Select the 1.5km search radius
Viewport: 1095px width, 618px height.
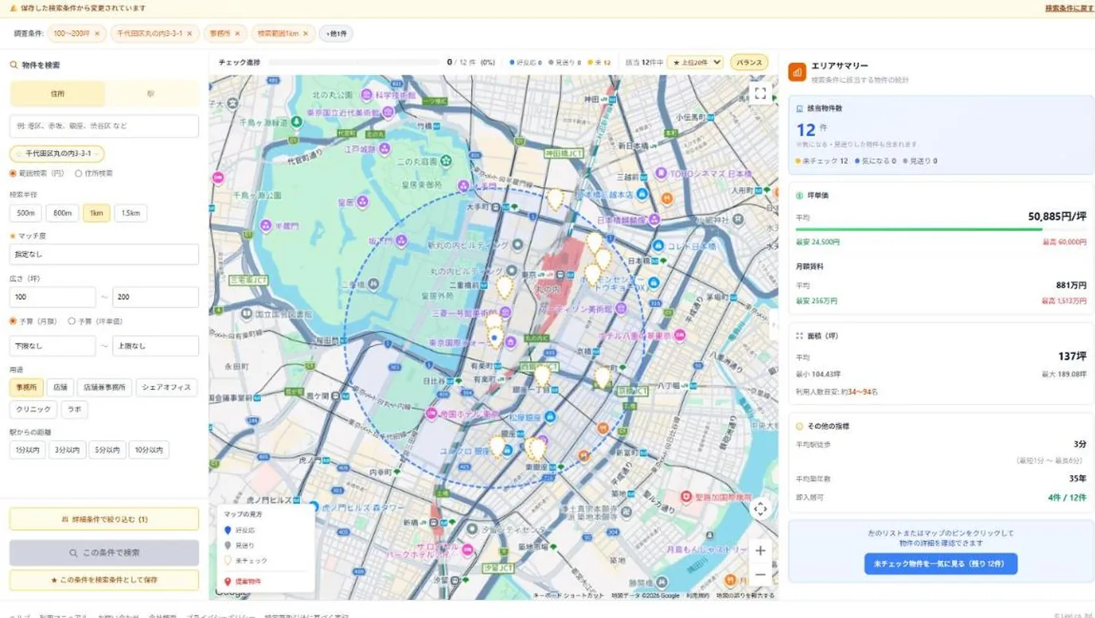(131, 213)
